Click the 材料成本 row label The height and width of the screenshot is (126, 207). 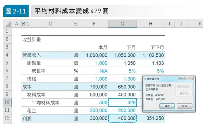[x=36, y=95]
